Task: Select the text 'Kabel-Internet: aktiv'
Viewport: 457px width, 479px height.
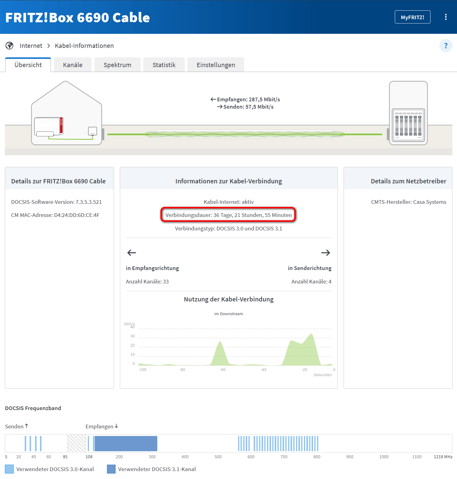Action: [x=229, y=202]
